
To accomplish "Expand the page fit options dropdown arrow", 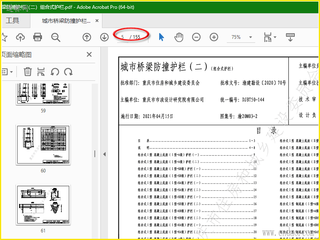I will click(x=275, y=37).
